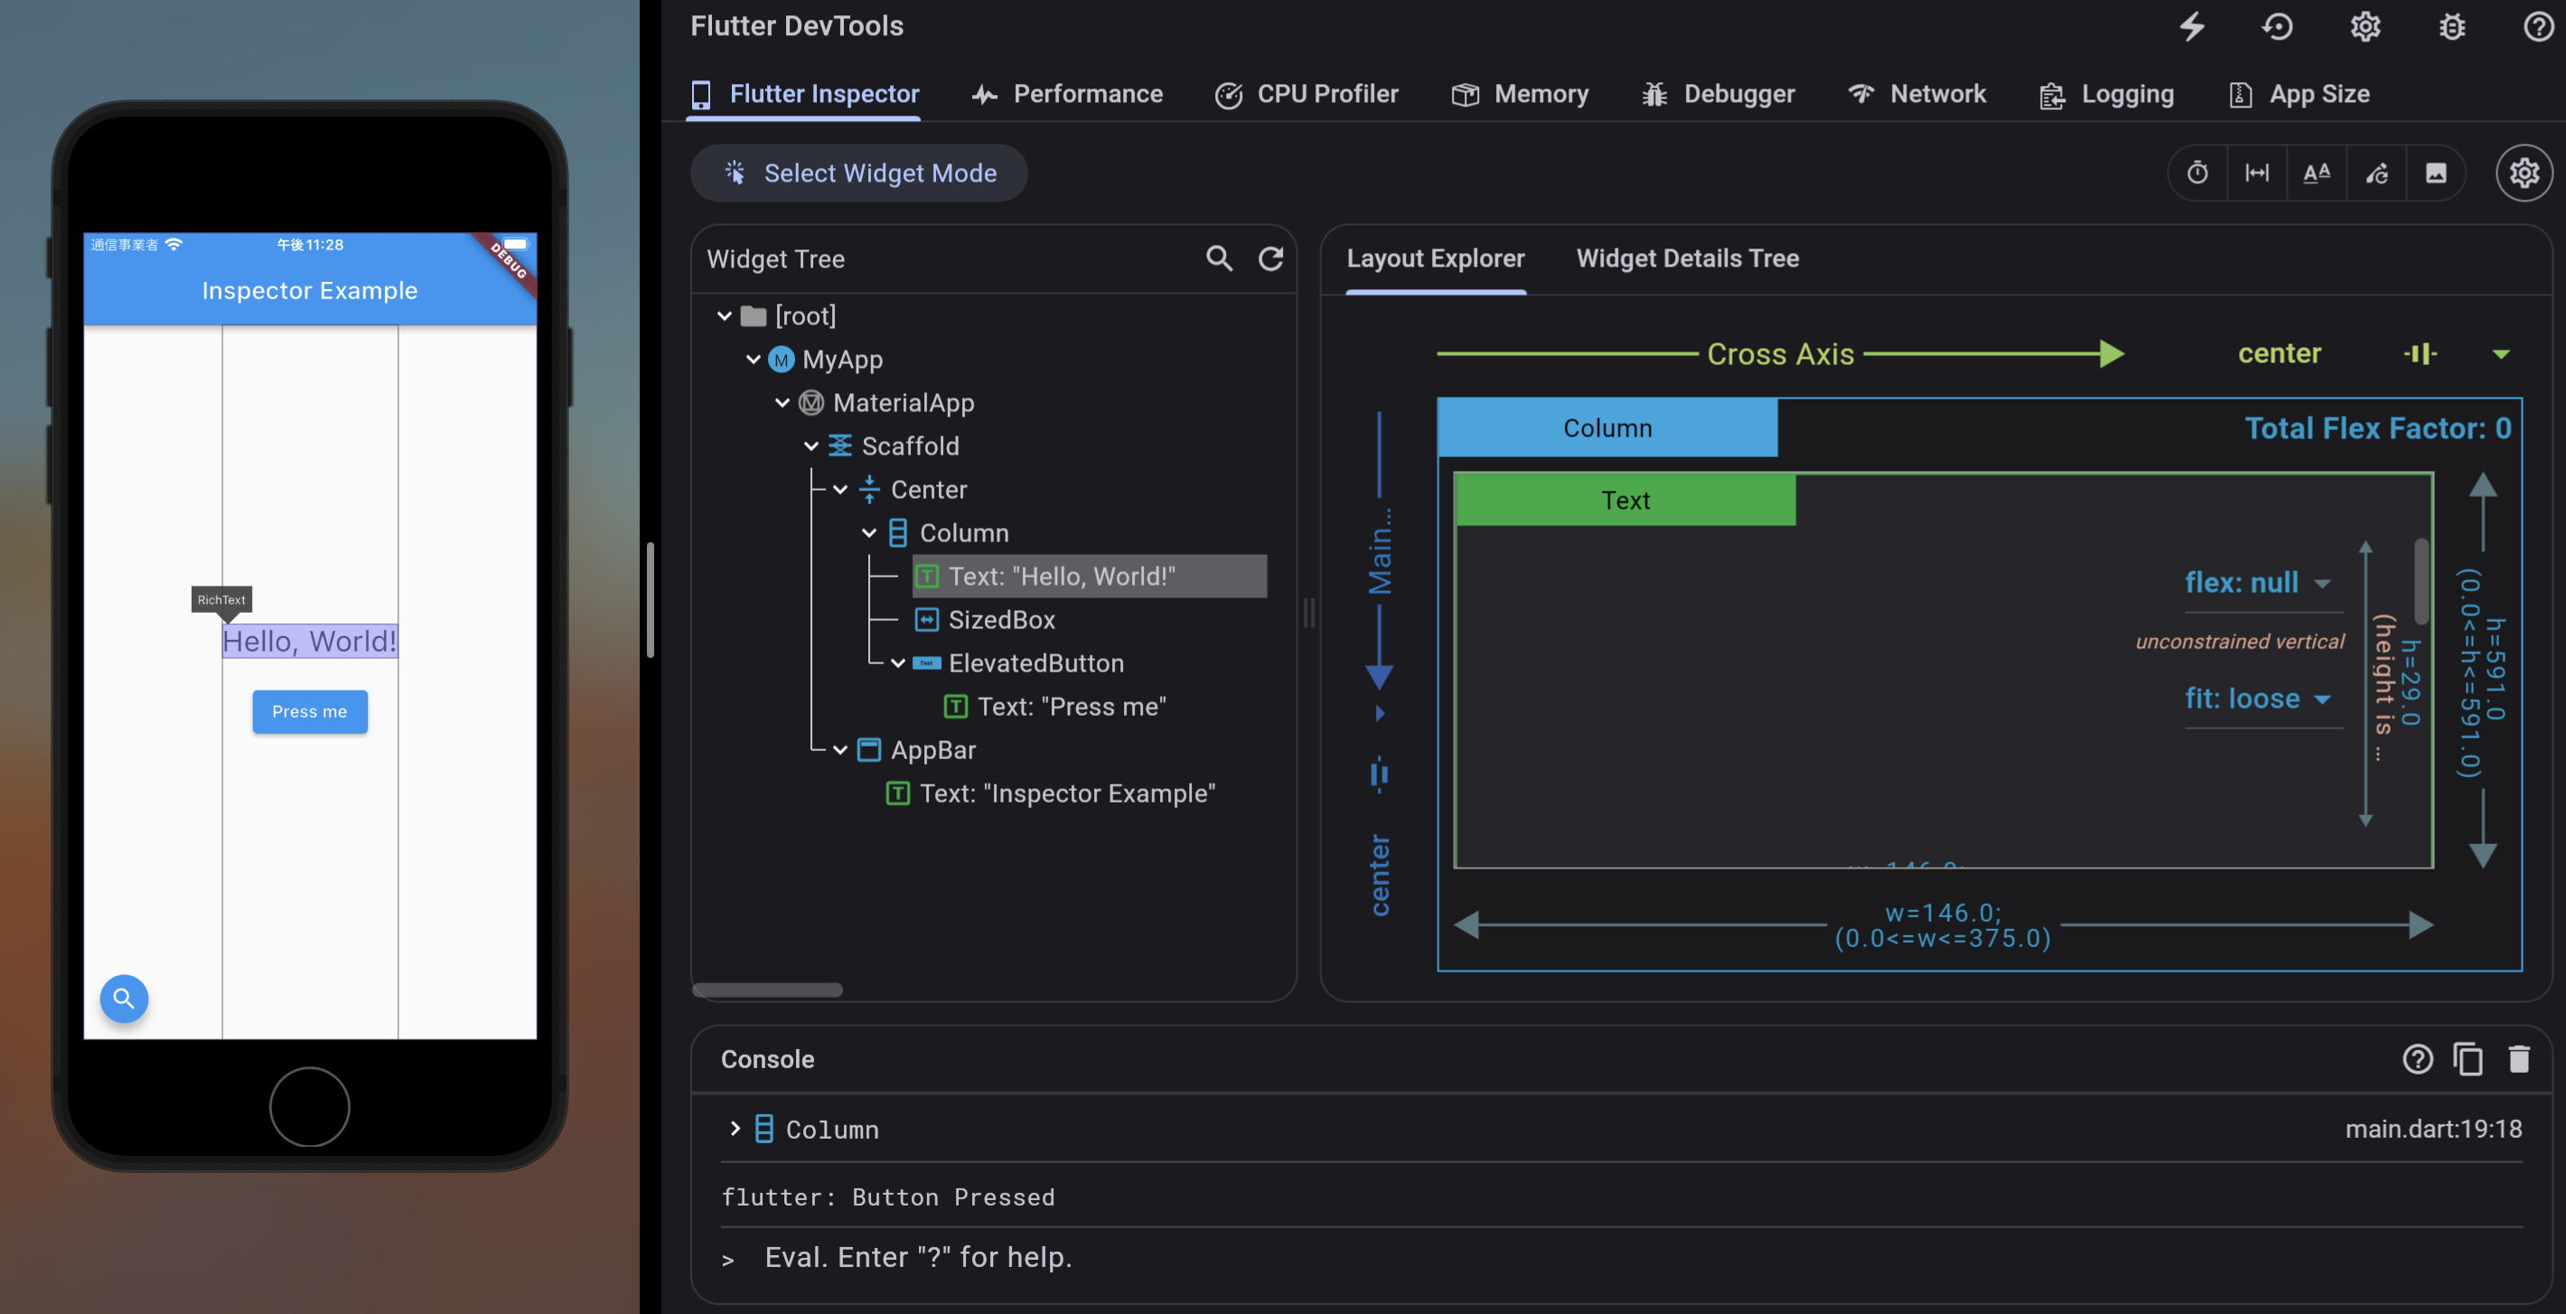Clear the console with trash icon
Image resolution: width=2566 pixels, height=1314 pixels.
point(2518,1059)
